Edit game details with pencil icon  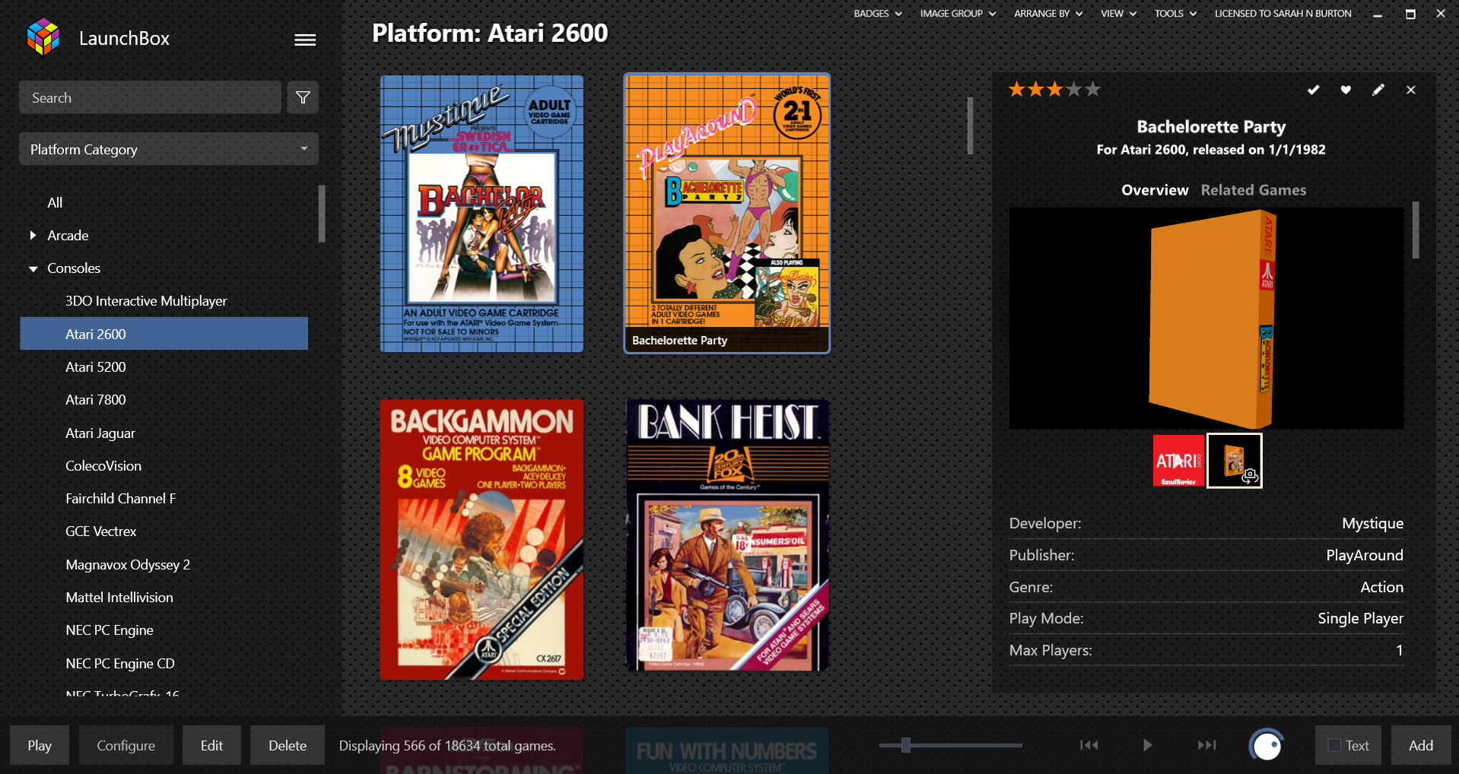pos(1378,90)
